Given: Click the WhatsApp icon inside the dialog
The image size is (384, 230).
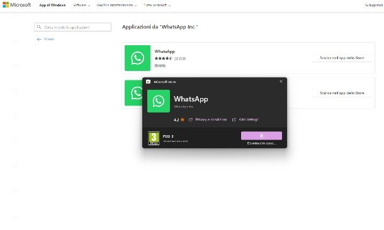Looking at the screenshot, I should [x=159, y=101].
